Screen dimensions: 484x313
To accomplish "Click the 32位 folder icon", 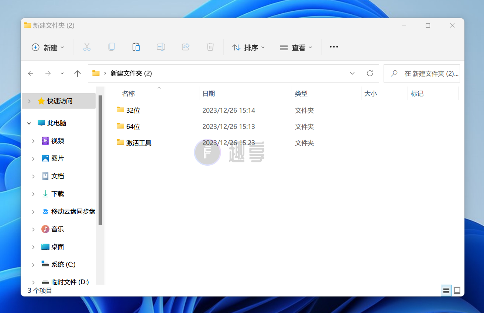I will pyautogui.click(x=120, y=110).
